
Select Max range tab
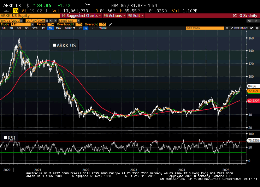pos(59,28)
